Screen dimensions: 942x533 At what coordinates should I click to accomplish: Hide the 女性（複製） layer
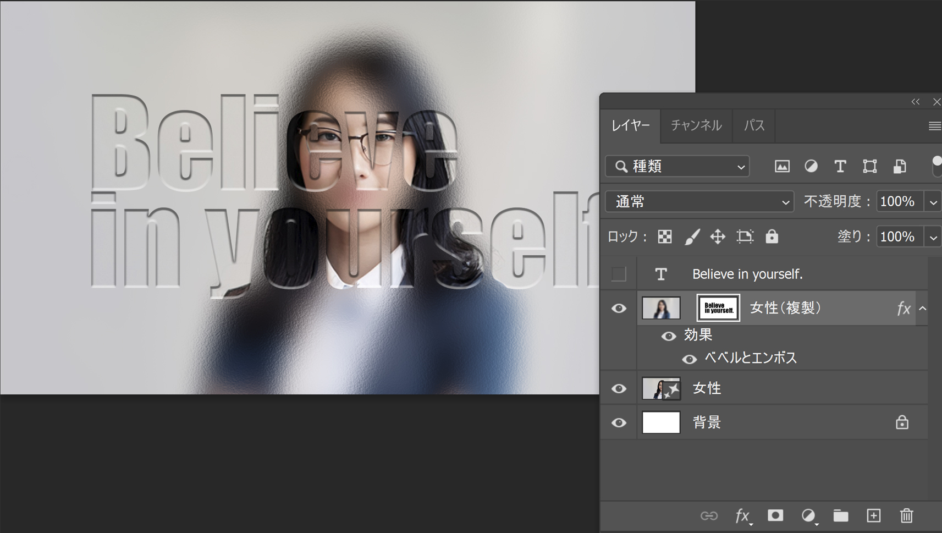[619, 309]
